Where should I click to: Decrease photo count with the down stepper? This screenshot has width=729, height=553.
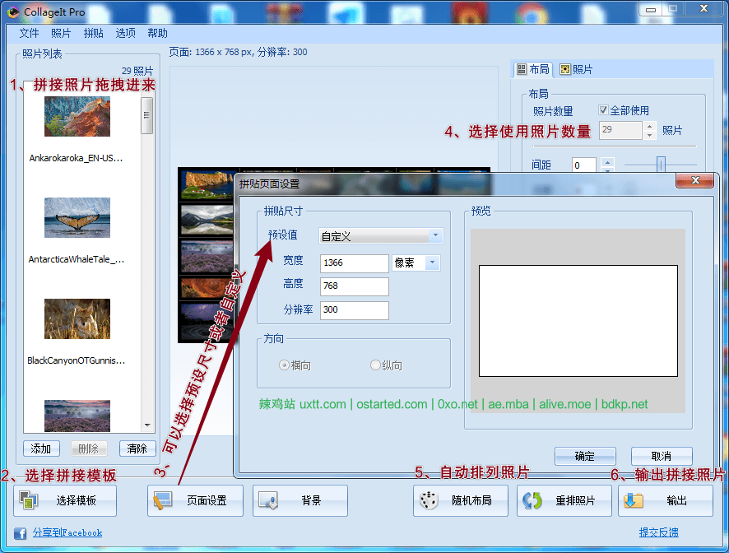click(x=650, y=135)
